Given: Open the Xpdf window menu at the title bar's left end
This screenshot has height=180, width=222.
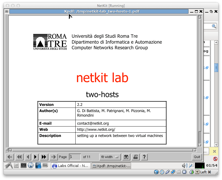Looking at the screenshot, I should pyautogui.click(x=7, y=11).
